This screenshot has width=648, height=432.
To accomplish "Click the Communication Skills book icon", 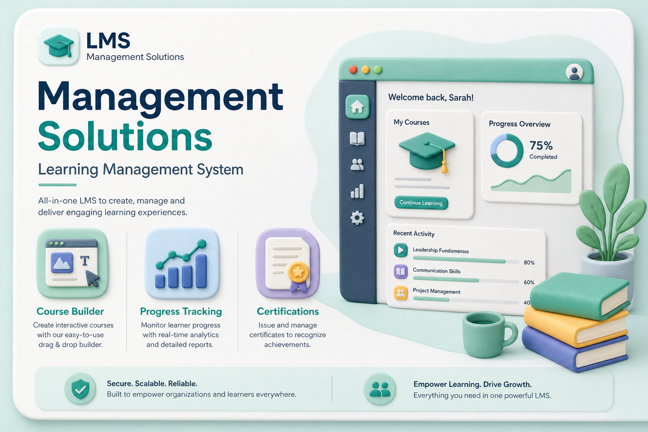I will point(400,272).
